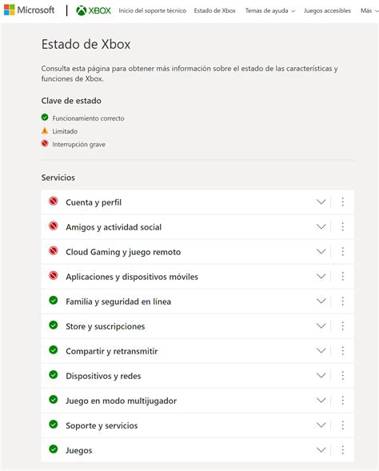Image resolution: width=379 pixels, height=471 pixels.
Task: Go to Estado de Xbox nav link
Action: 215,11
